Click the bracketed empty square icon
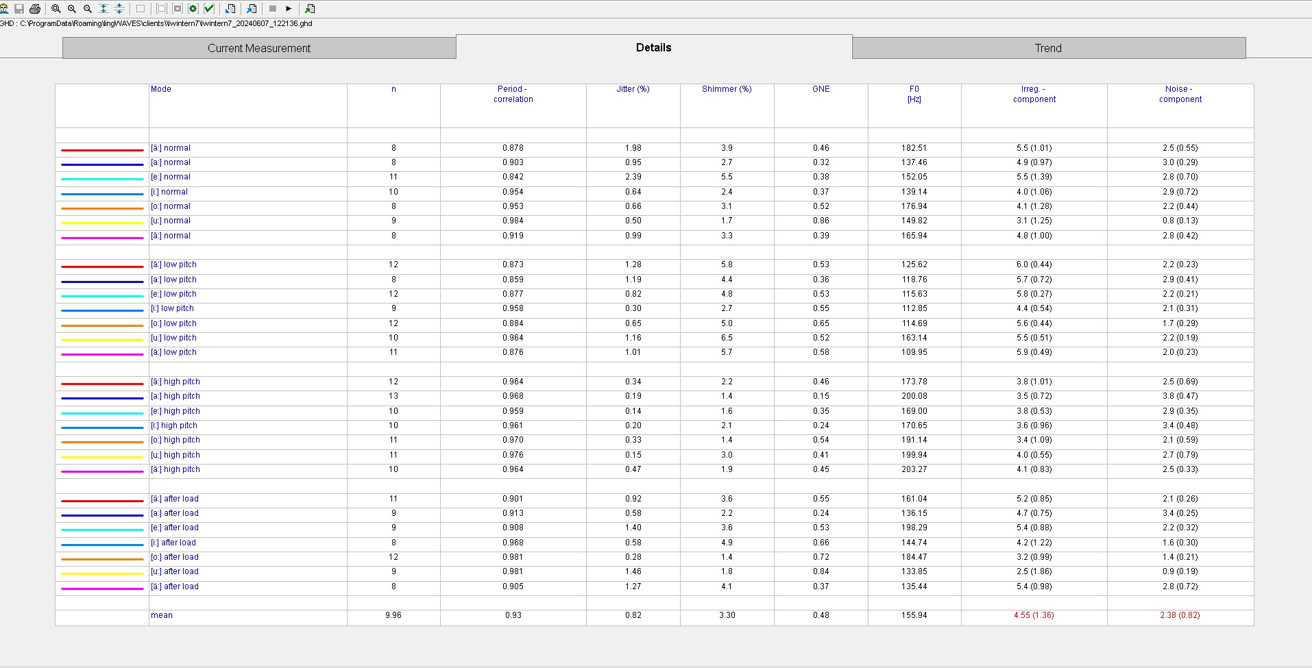 [x=162, y=9]
